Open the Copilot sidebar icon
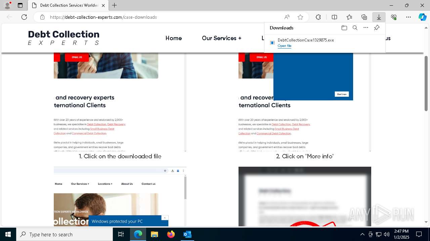The image size is (430, 241). [x=423, y=17]
